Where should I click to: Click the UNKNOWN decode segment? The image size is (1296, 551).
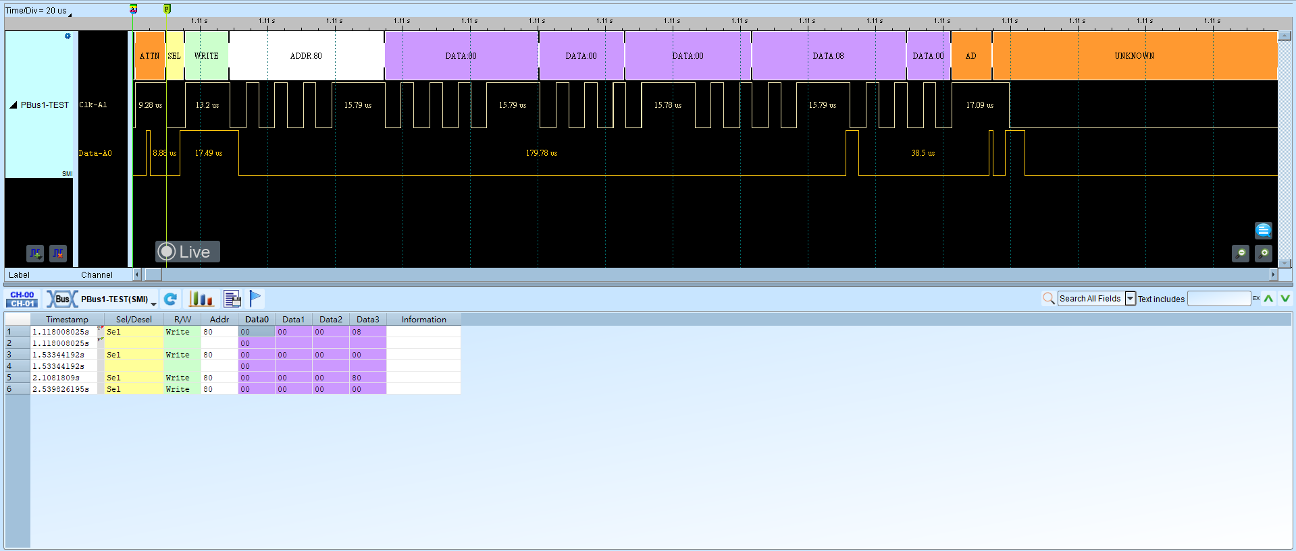(1135, 56)
